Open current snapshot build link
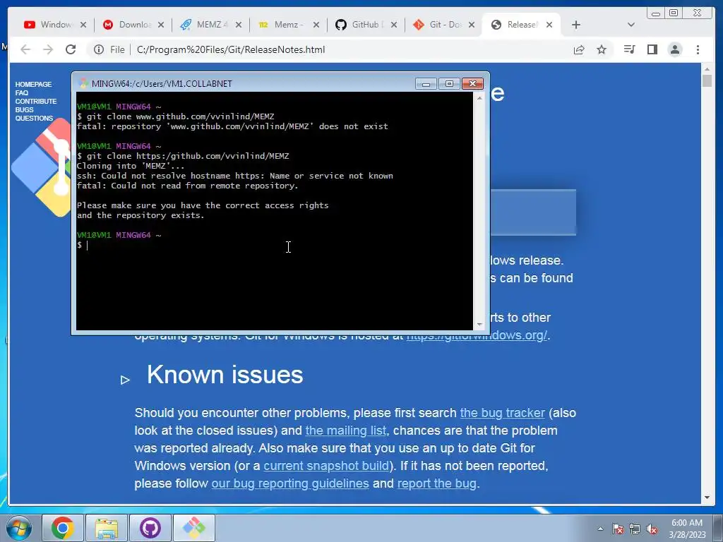This screenshot has width=723, height=542. pyautogui.click(x=326, y=466)
